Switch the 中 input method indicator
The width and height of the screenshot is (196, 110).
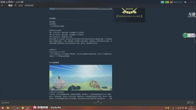point(183,108)
